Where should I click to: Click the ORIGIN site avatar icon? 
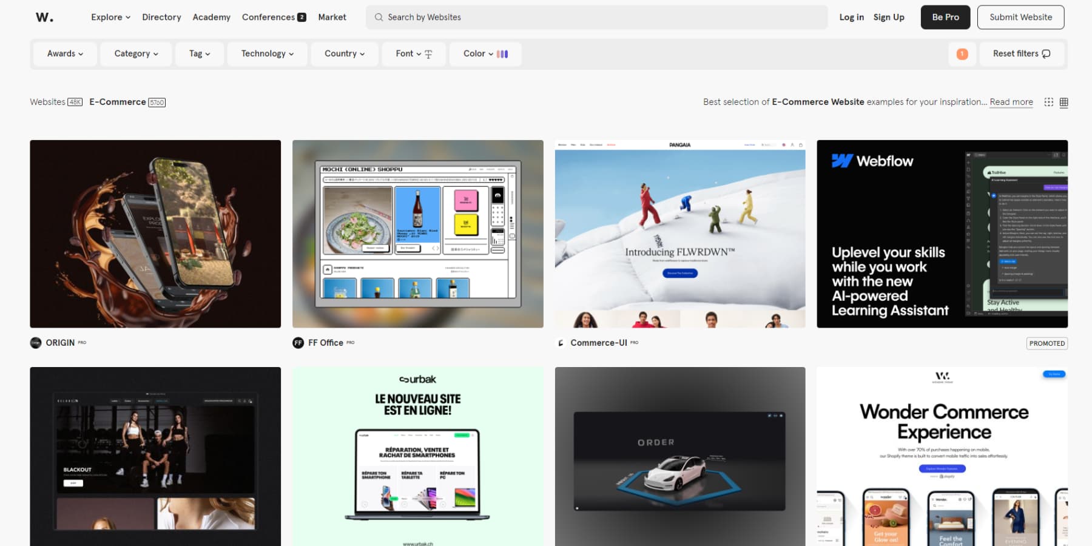point(36,342)
